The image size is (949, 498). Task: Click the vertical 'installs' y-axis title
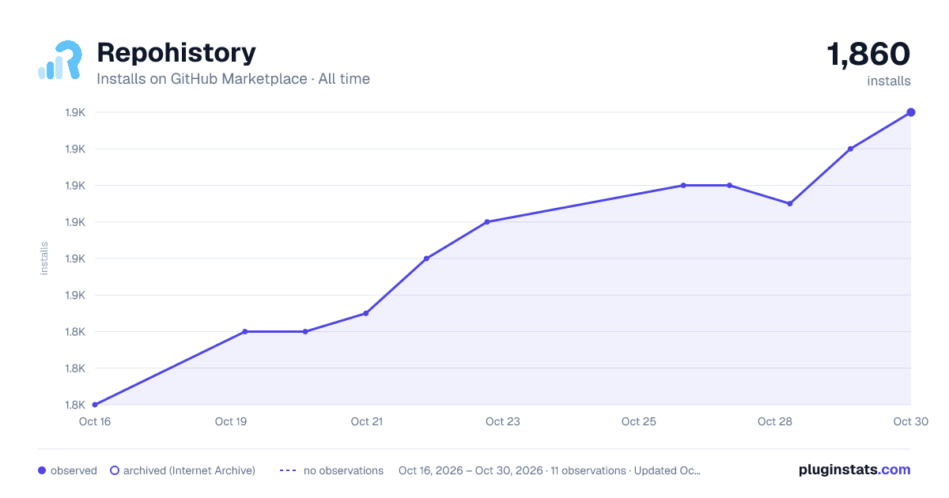click(44, 258)
